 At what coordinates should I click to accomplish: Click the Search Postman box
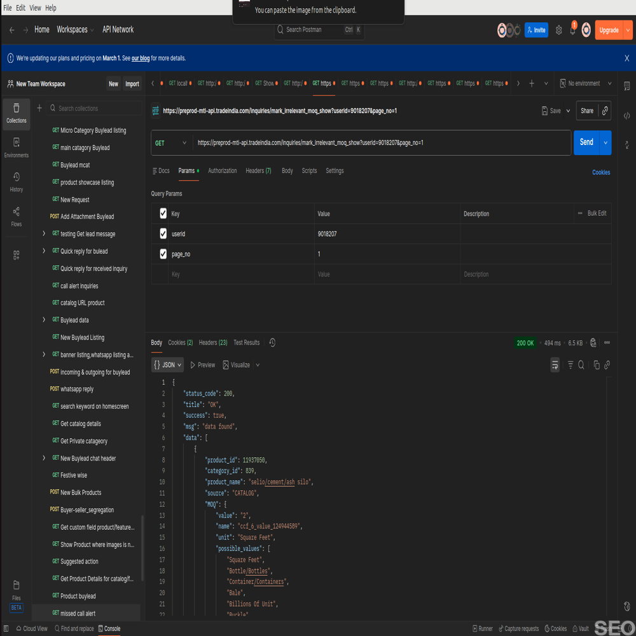pos(319,30)
